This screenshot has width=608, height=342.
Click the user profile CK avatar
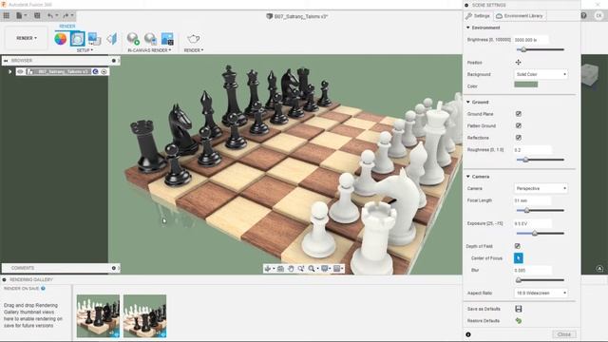pyautogui.click(x=598, y=15)
